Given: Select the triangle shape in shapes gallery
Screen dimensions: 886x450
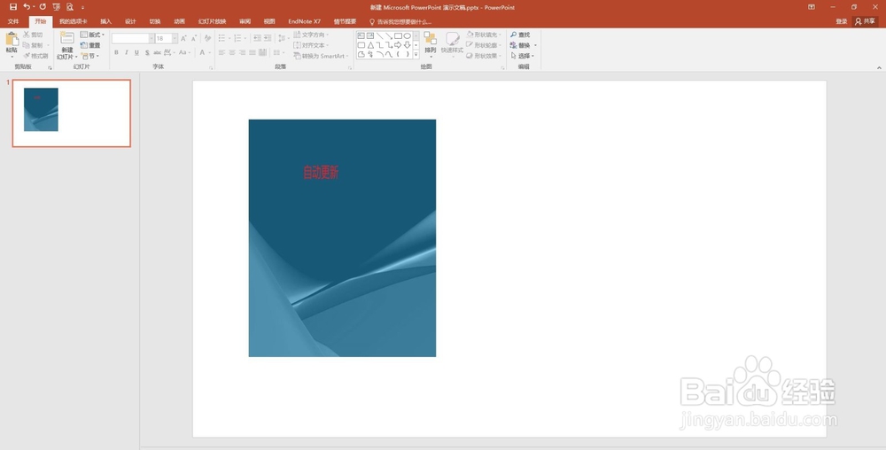Looking at the screenshot, I should point(370,44).
